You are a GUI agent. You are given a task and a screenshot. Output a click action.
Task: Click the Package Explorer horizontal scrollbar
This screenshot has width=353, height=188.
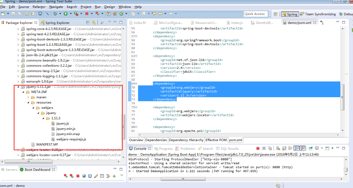point(29,162)
